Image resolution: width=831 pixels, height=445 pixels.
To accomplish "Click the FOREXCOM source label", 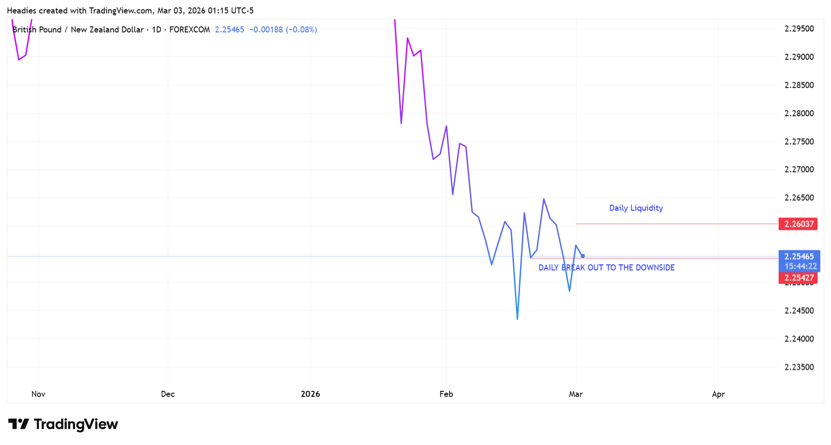I will [190, 30].
